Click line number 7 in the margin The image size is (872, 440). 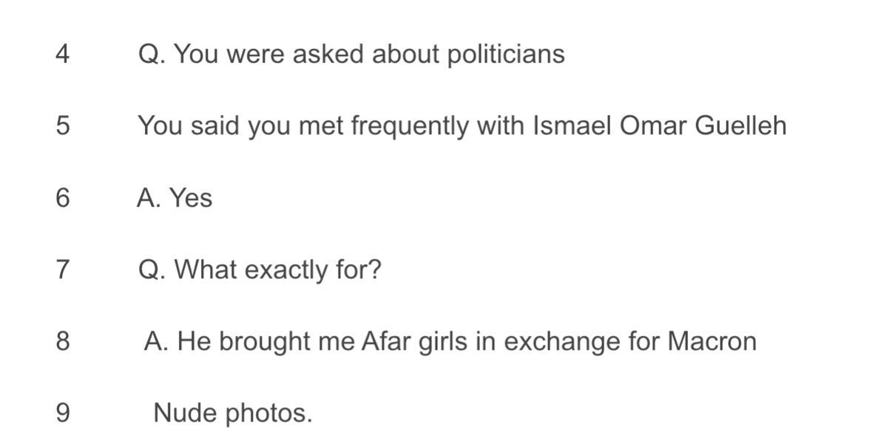click(x=63, y=269)
